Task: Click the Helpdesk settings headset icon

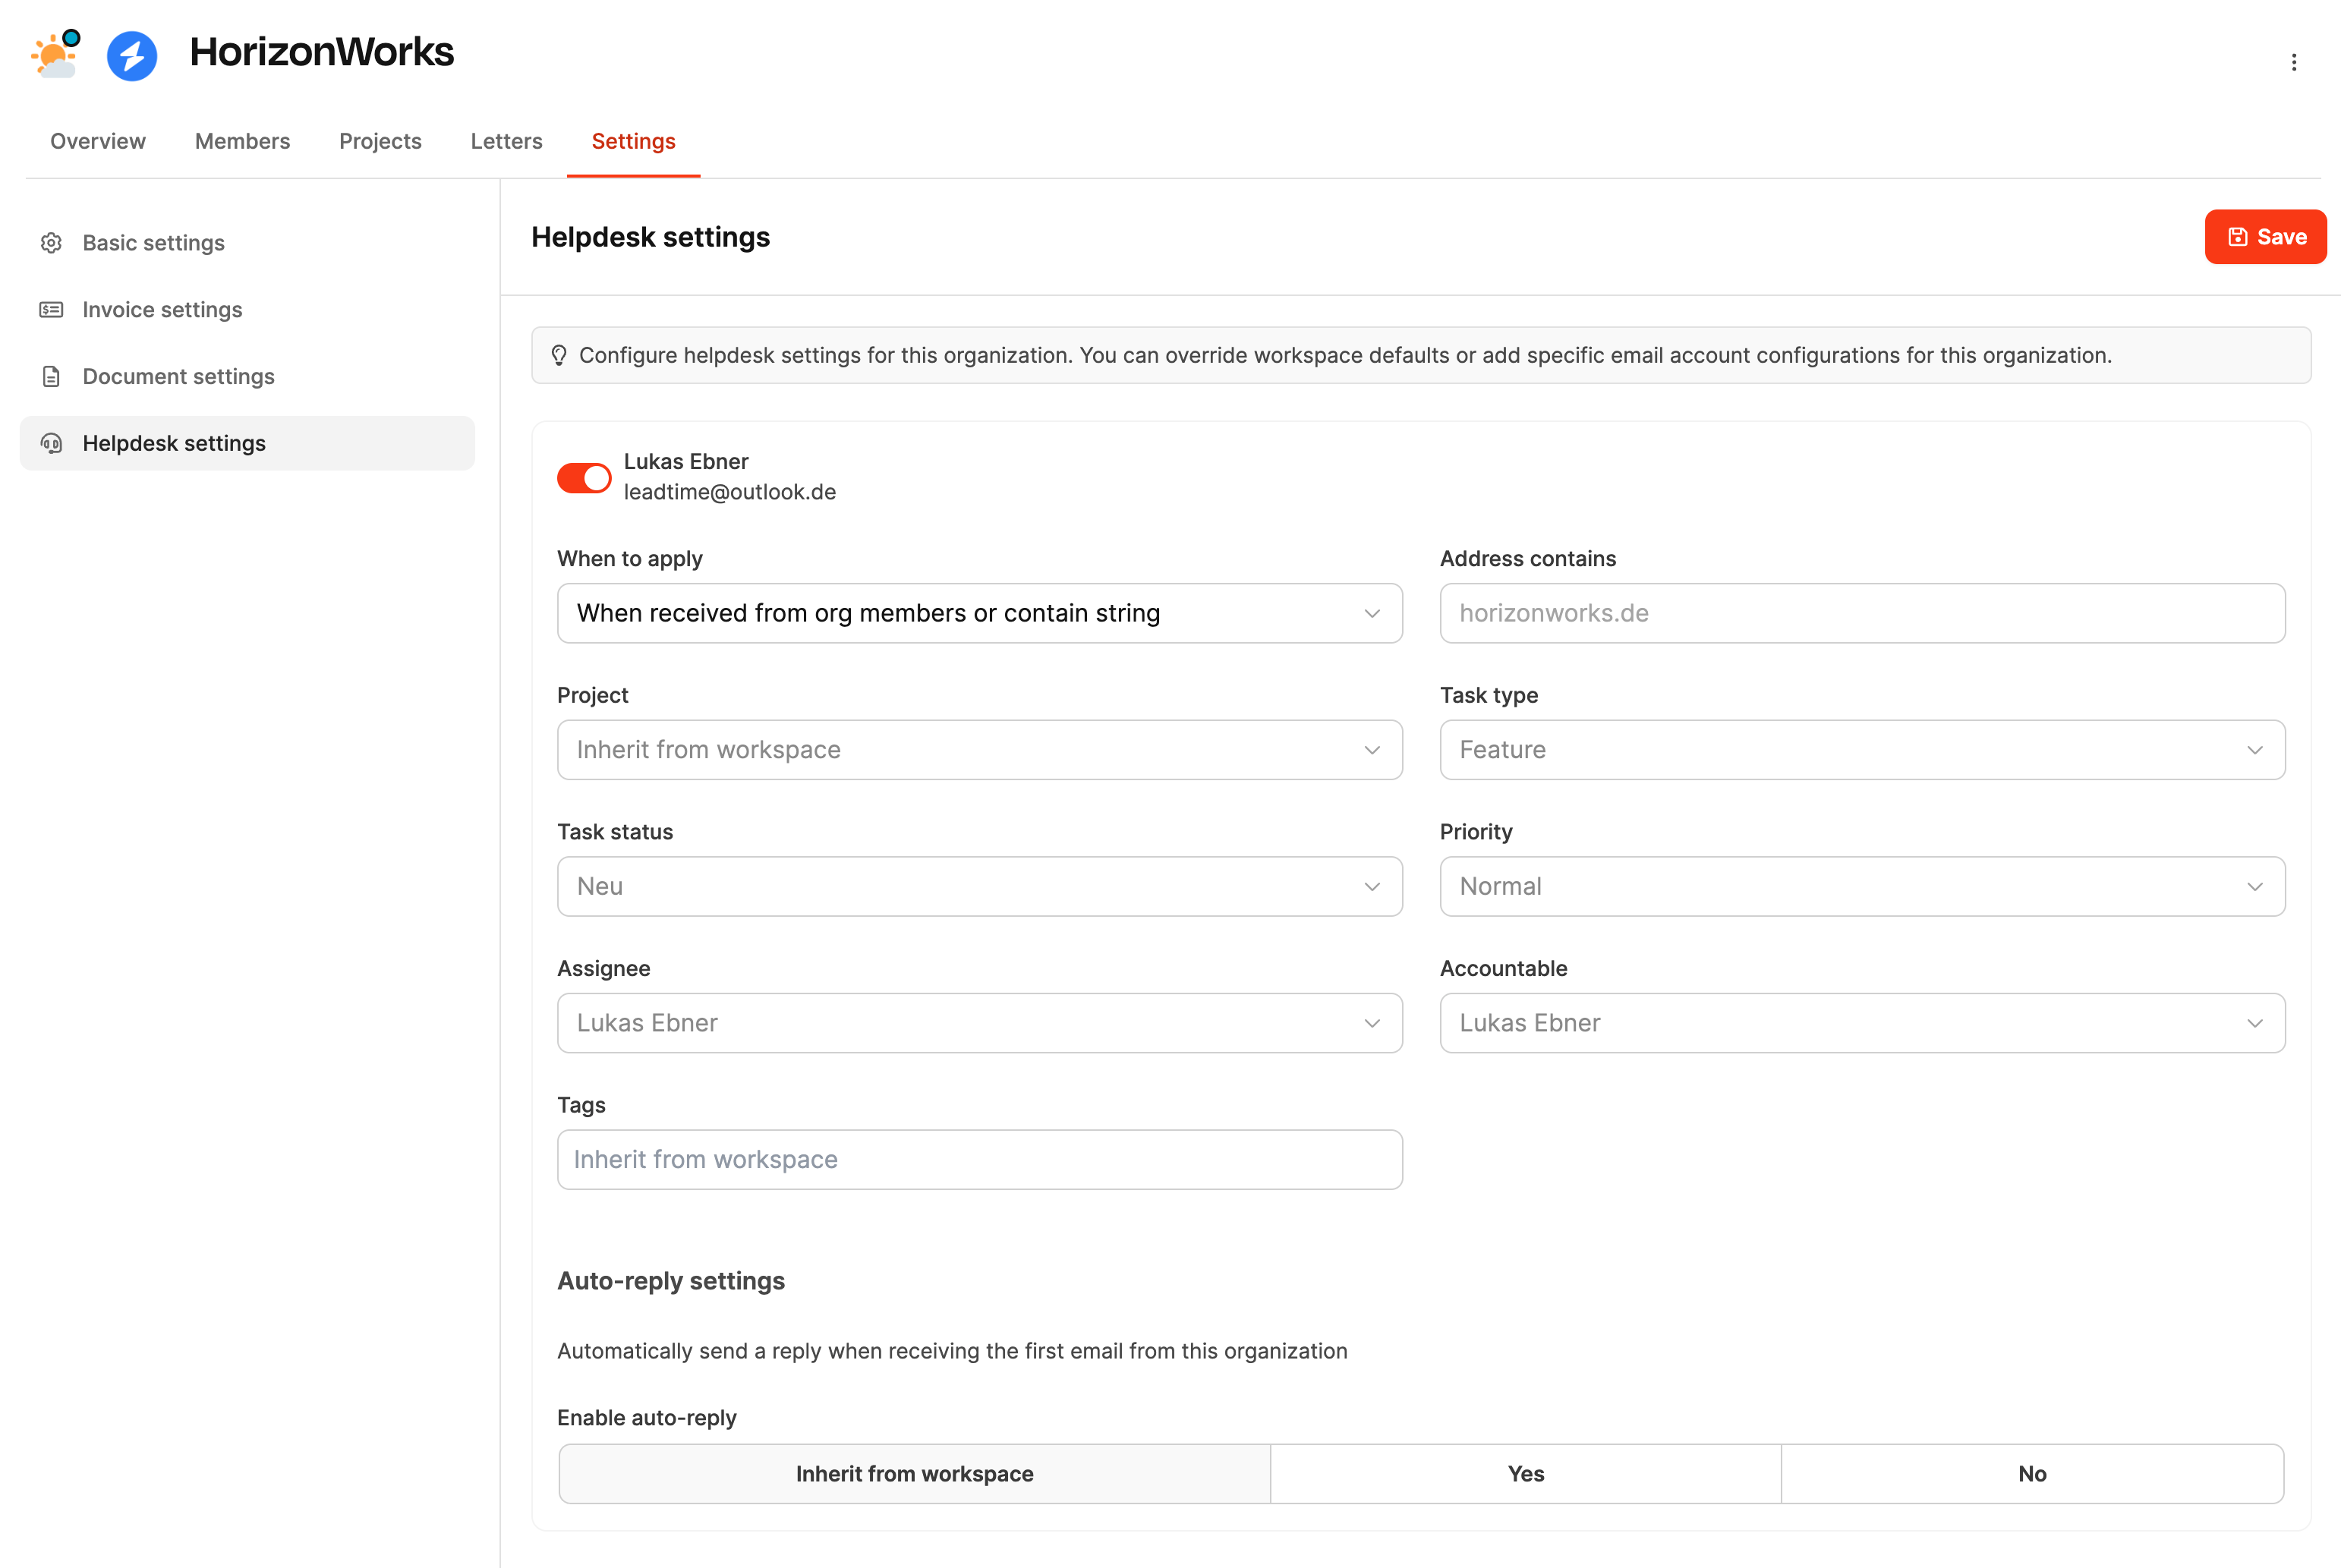Action: [x=51, y=443]
